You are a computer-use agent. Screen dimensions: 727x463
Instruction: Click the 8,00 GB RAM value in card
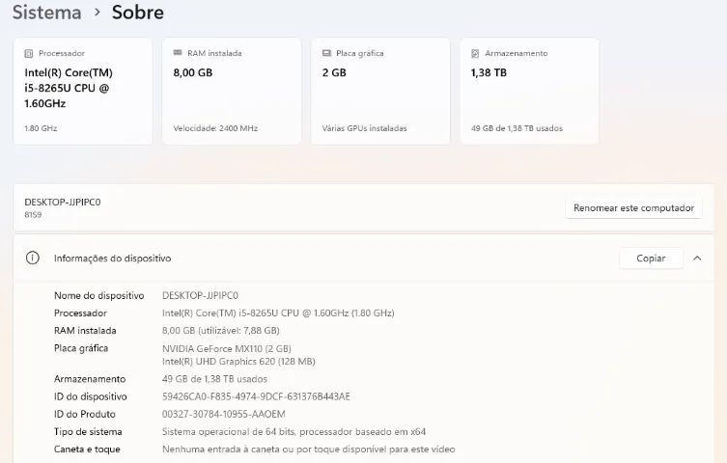(x=193, y=72)
